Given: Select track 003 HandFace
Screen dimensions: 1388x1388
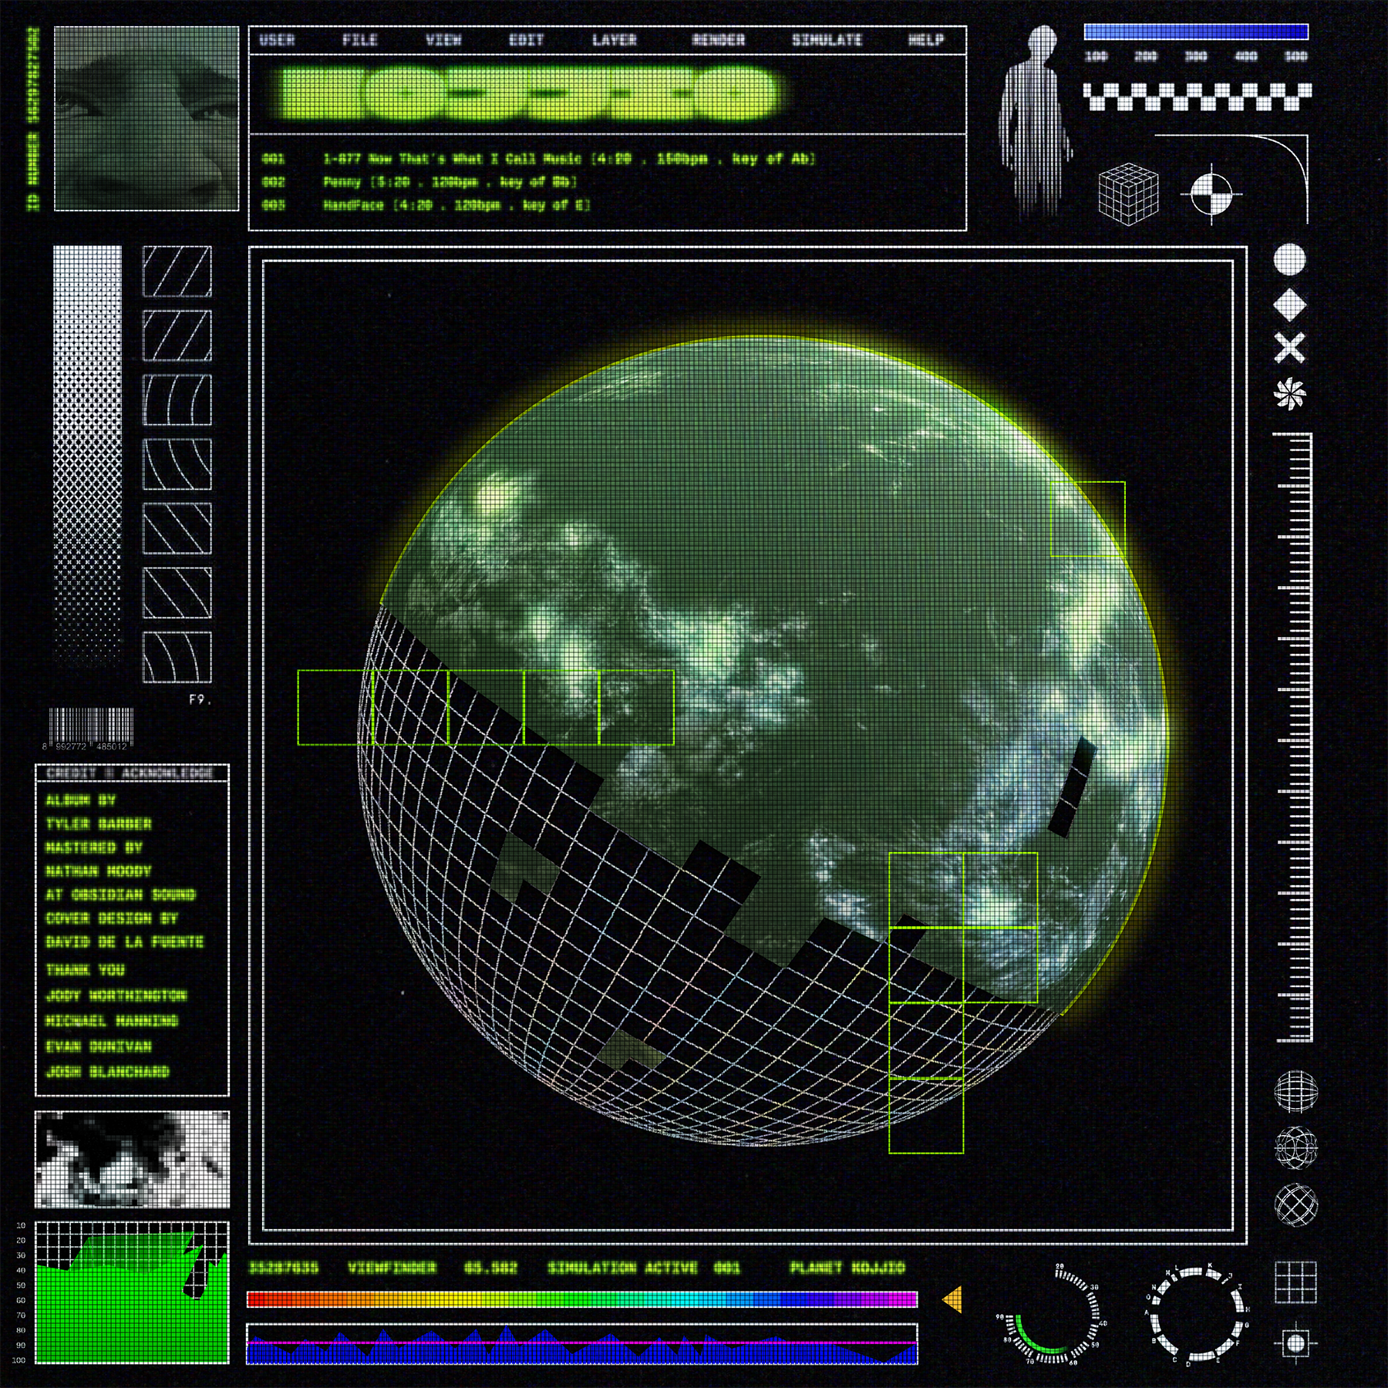Looking at the screenshot, I should tap(456, 205).
